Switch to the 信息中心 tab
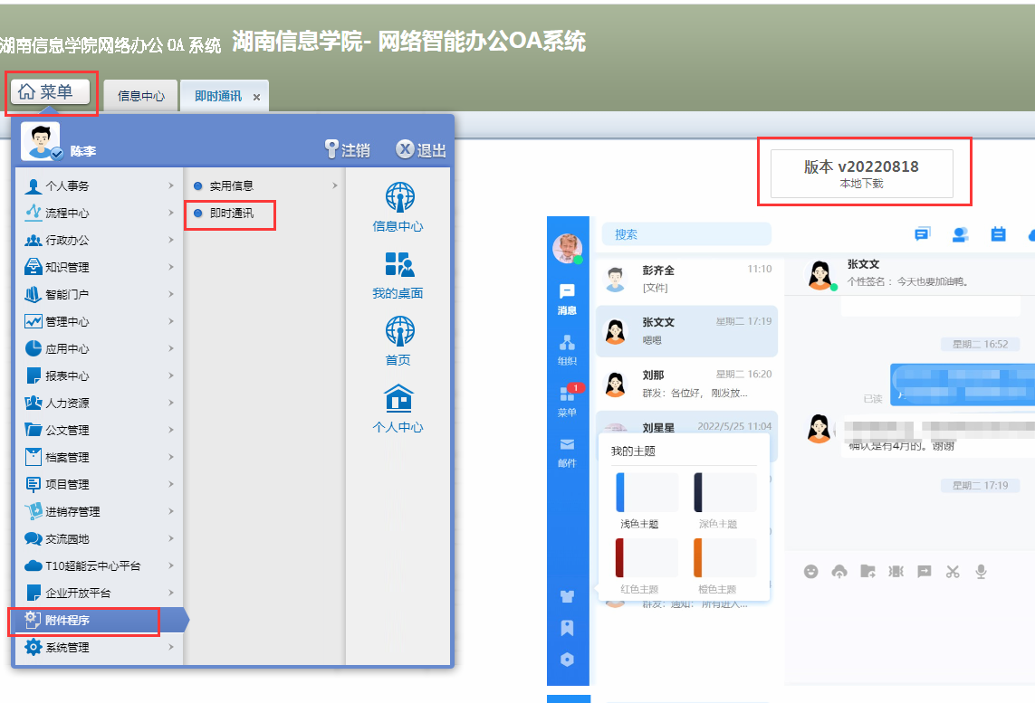The height and width of the screenshot is (703, 1035). (141, 96)
